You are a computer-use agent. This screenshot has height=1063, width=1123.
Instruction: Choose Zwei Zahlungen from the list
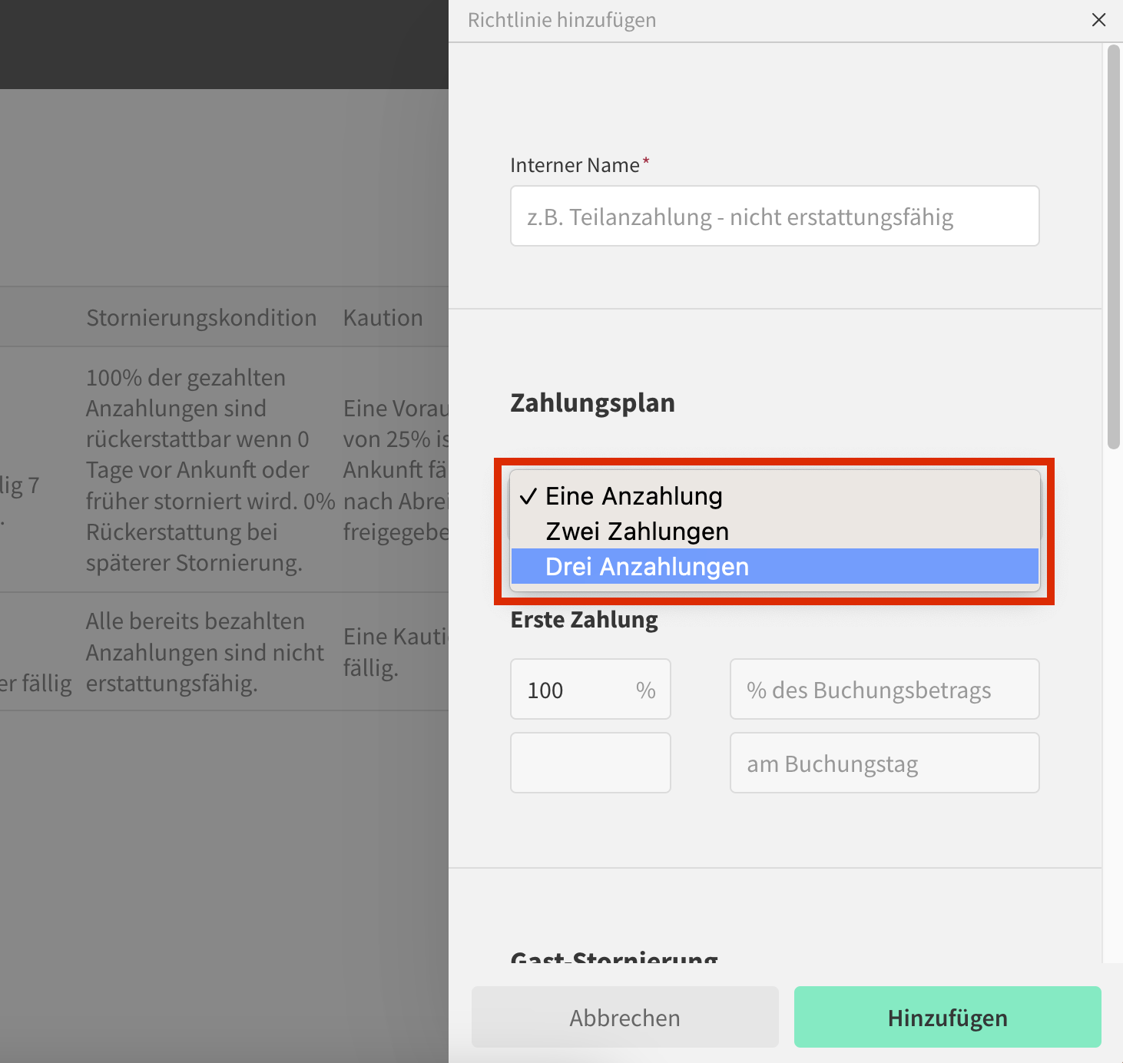pos(637,531)
